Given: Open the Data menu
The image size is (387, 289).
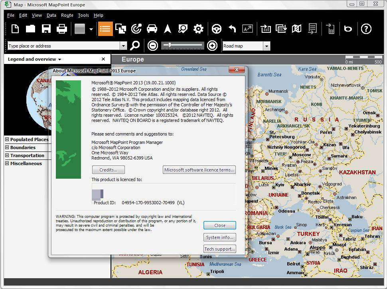Looking at the screenshot, I should [x=51, y=15].
